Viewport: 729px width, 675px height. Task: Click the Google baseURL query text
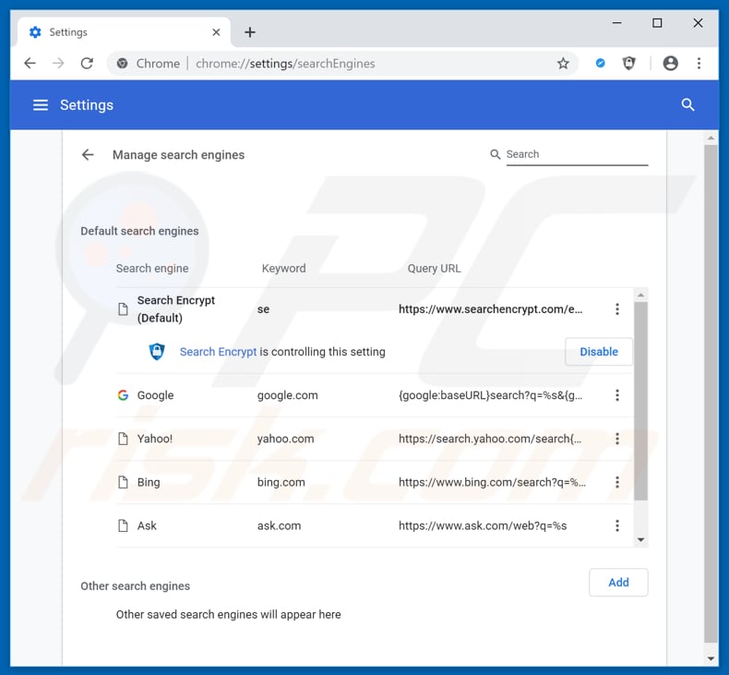pyautogui.click(x=491, y=395)
